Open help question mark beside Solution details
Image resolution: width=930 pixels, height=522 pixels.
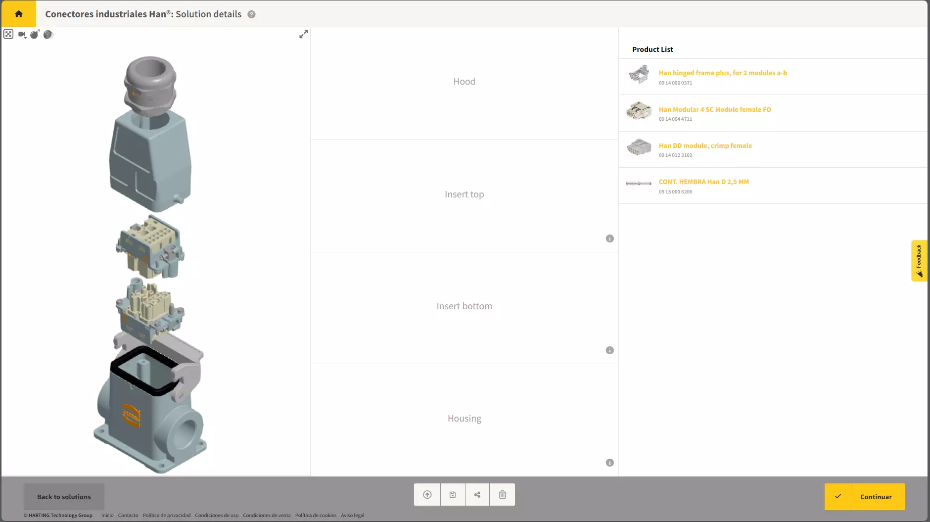point(251,14)
